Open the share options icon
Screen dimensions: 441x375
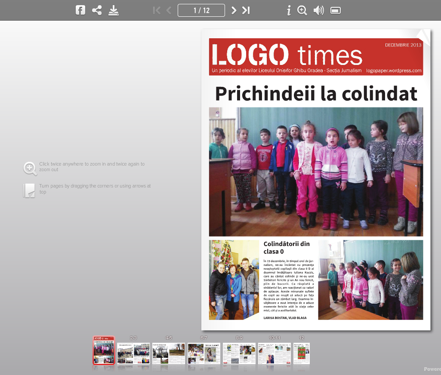click(97, 10)
